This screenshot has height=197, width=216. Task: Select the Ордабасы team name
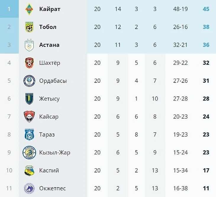[53, 81]
